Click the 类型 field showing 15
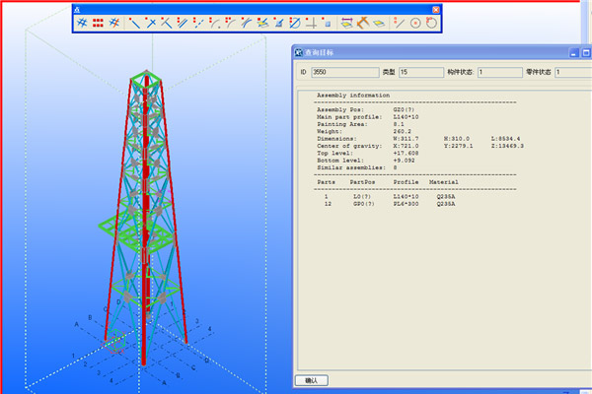Viewport: 592px width, 394px height. click(418, 72)
